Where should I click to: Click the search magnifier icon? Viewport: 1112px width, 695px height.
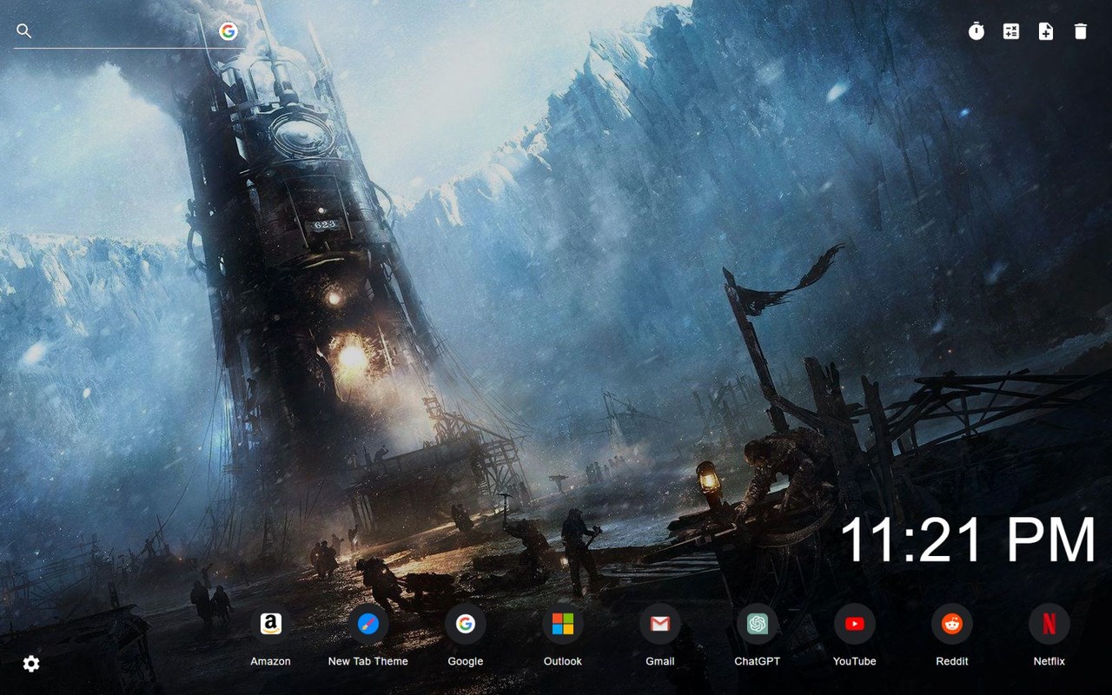24,31
